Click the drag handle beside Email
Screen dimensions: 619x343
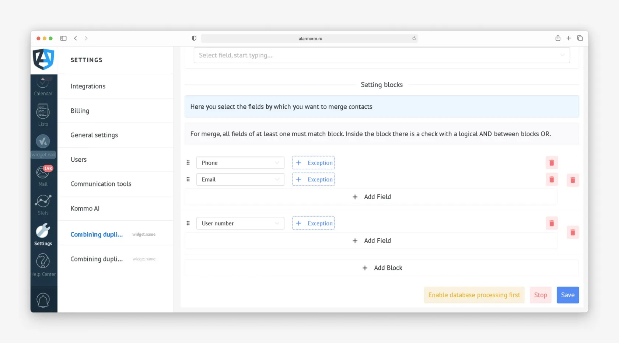188,179
